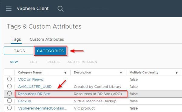Viewport: 182px width, 112px height.
Task: Open the AVICLUSTER_UUID category link
Action: click(35, 87)
